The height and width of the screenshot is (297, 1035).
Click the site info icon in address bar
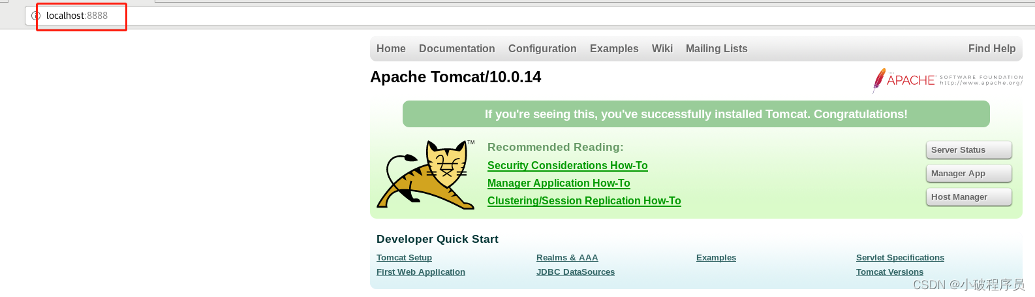coord(36,16)
